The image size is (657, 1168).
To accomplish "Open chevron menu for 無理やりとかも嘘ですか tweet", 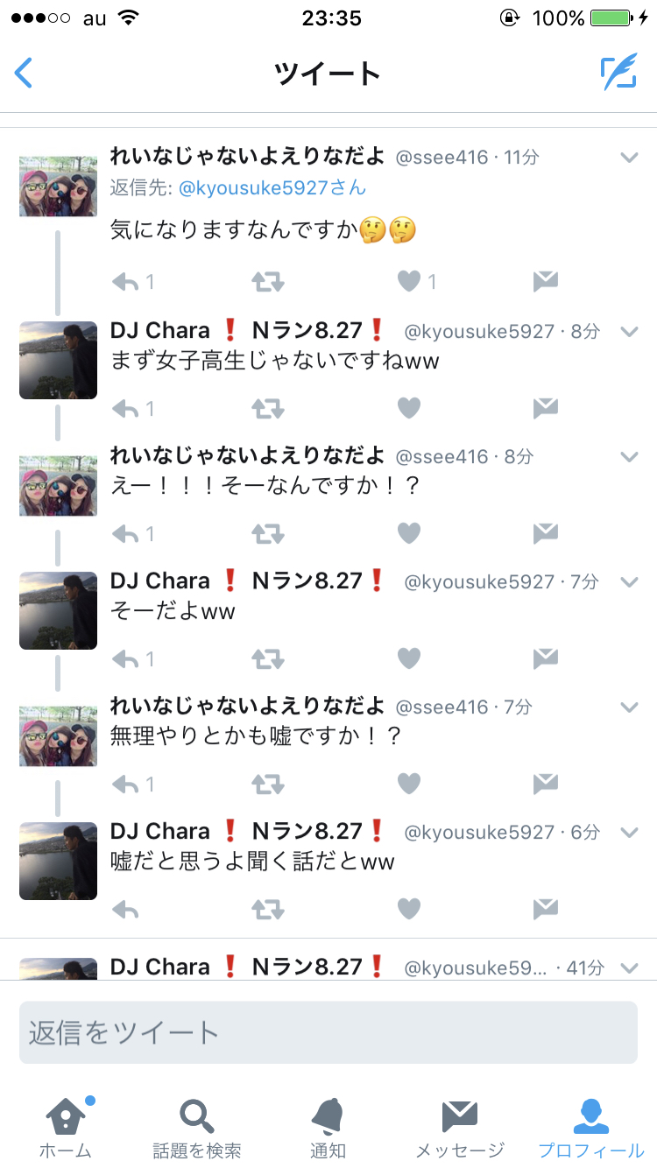I will point(629,707).
